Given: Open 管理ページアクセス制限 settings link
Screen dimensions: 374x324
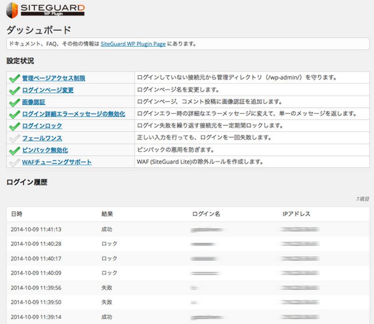Looking at the screenshot, I should pyautogui.click(x=54, y=78).
